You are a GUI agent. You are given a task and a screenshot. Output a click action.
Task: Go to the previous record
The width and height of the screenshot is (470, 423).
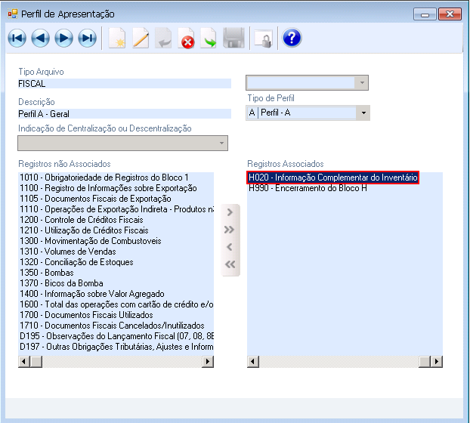[x=40, y=39]
